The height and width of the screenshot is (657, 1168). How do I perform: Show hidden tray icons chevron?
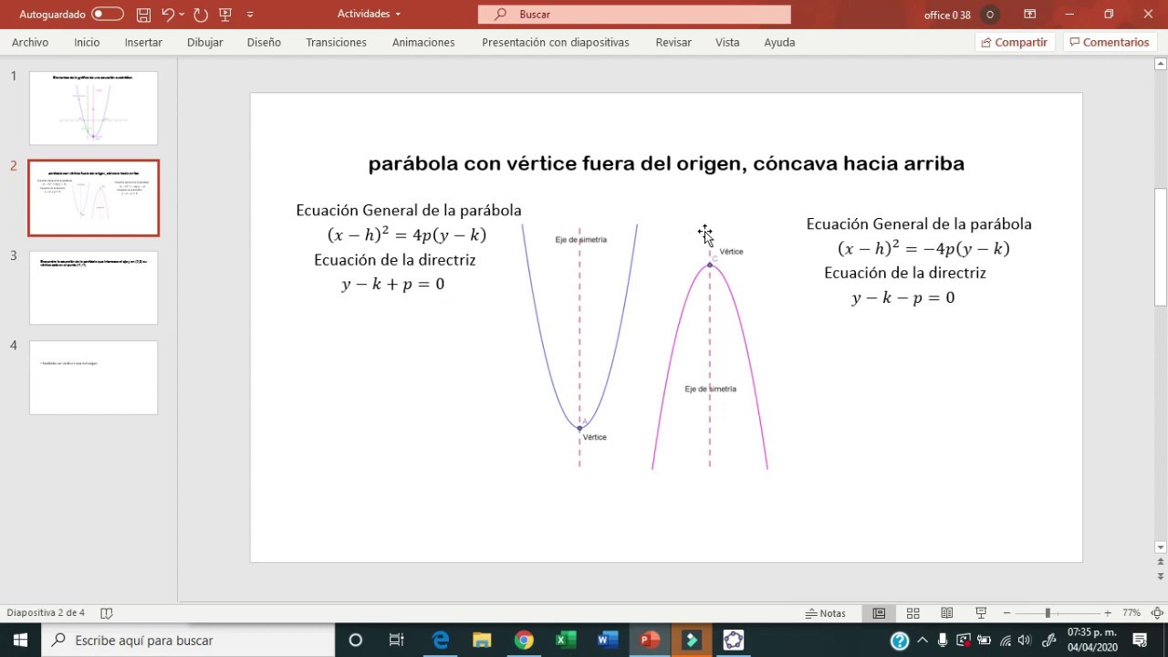[923, 640]
